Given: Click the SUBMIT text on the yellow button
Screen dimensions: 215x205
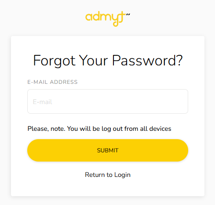Looking at the screenshot, I should (x=108, y=151).
